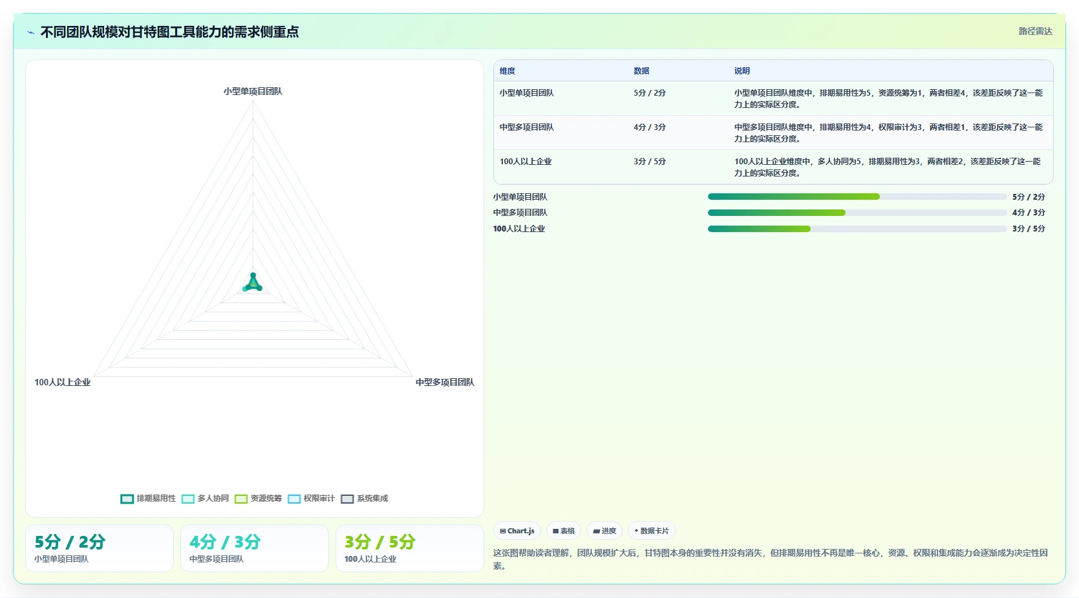
Task: Click the summary paragraph starting 这张图帮助读者理解
Action: [x=771, y=559]
